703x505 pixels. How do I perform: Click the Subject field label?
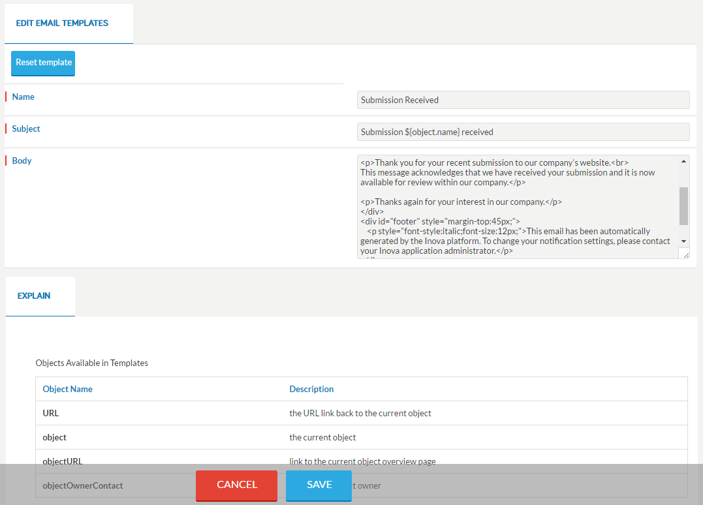[26, 129]
